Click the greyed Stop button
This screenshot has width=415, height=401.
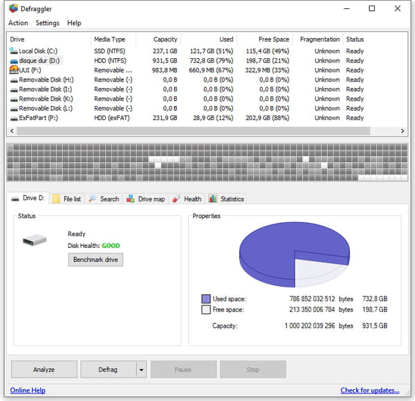(252, 369)
